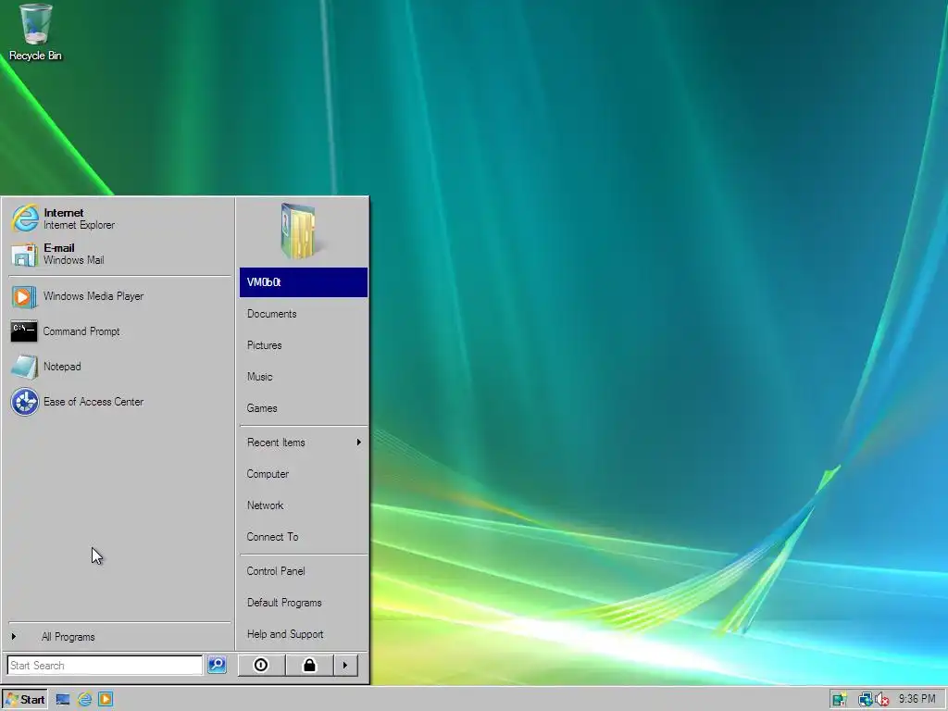Open Windows Mail E-mail entry
Viewport: 948px width, 711px height.
(x=119, y=254)
